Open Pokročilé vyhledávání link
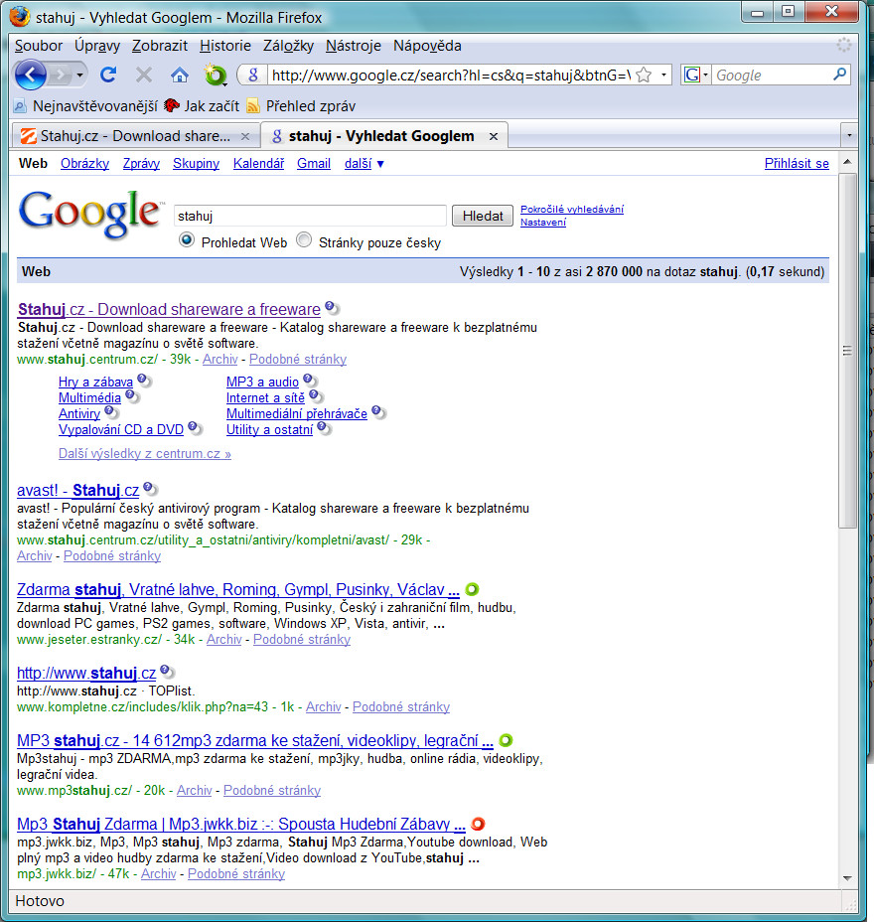 pyautogui.click(x=572, y=210)
